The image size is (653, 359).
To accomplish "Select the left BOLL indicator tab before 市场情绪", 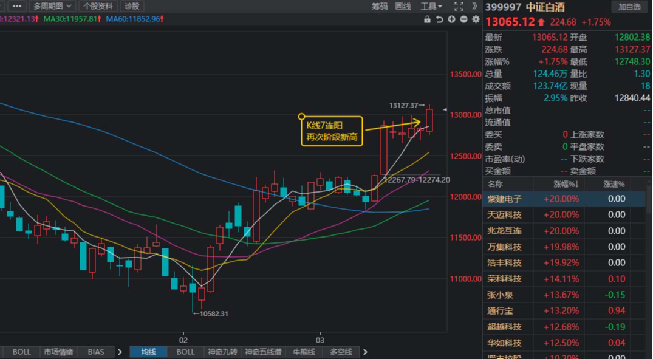I will tap(21, 352).
